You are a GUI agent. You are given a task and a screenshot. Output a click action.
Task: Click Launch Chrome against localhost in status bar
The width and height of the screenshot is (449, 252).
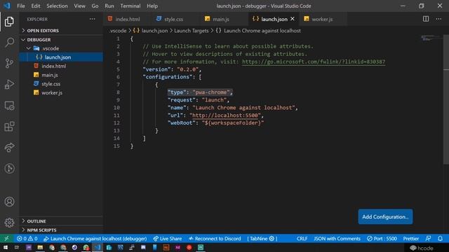pyautogui.click(x=95, y=239)
